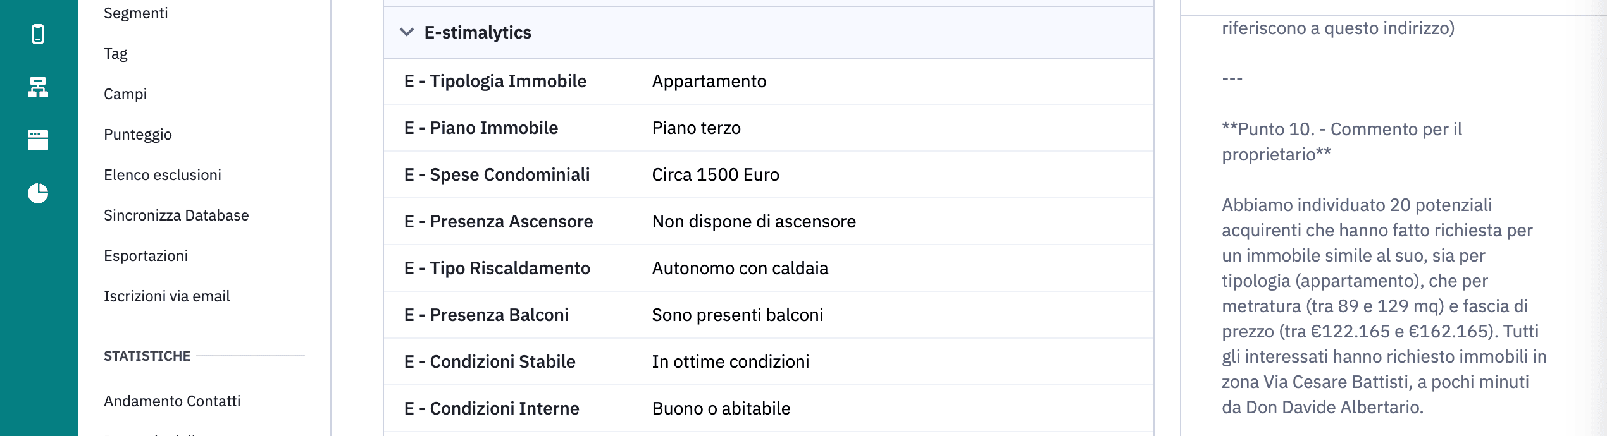Open Segmenti in the contacts menu

pyautogui.click(x=136, y=13)
